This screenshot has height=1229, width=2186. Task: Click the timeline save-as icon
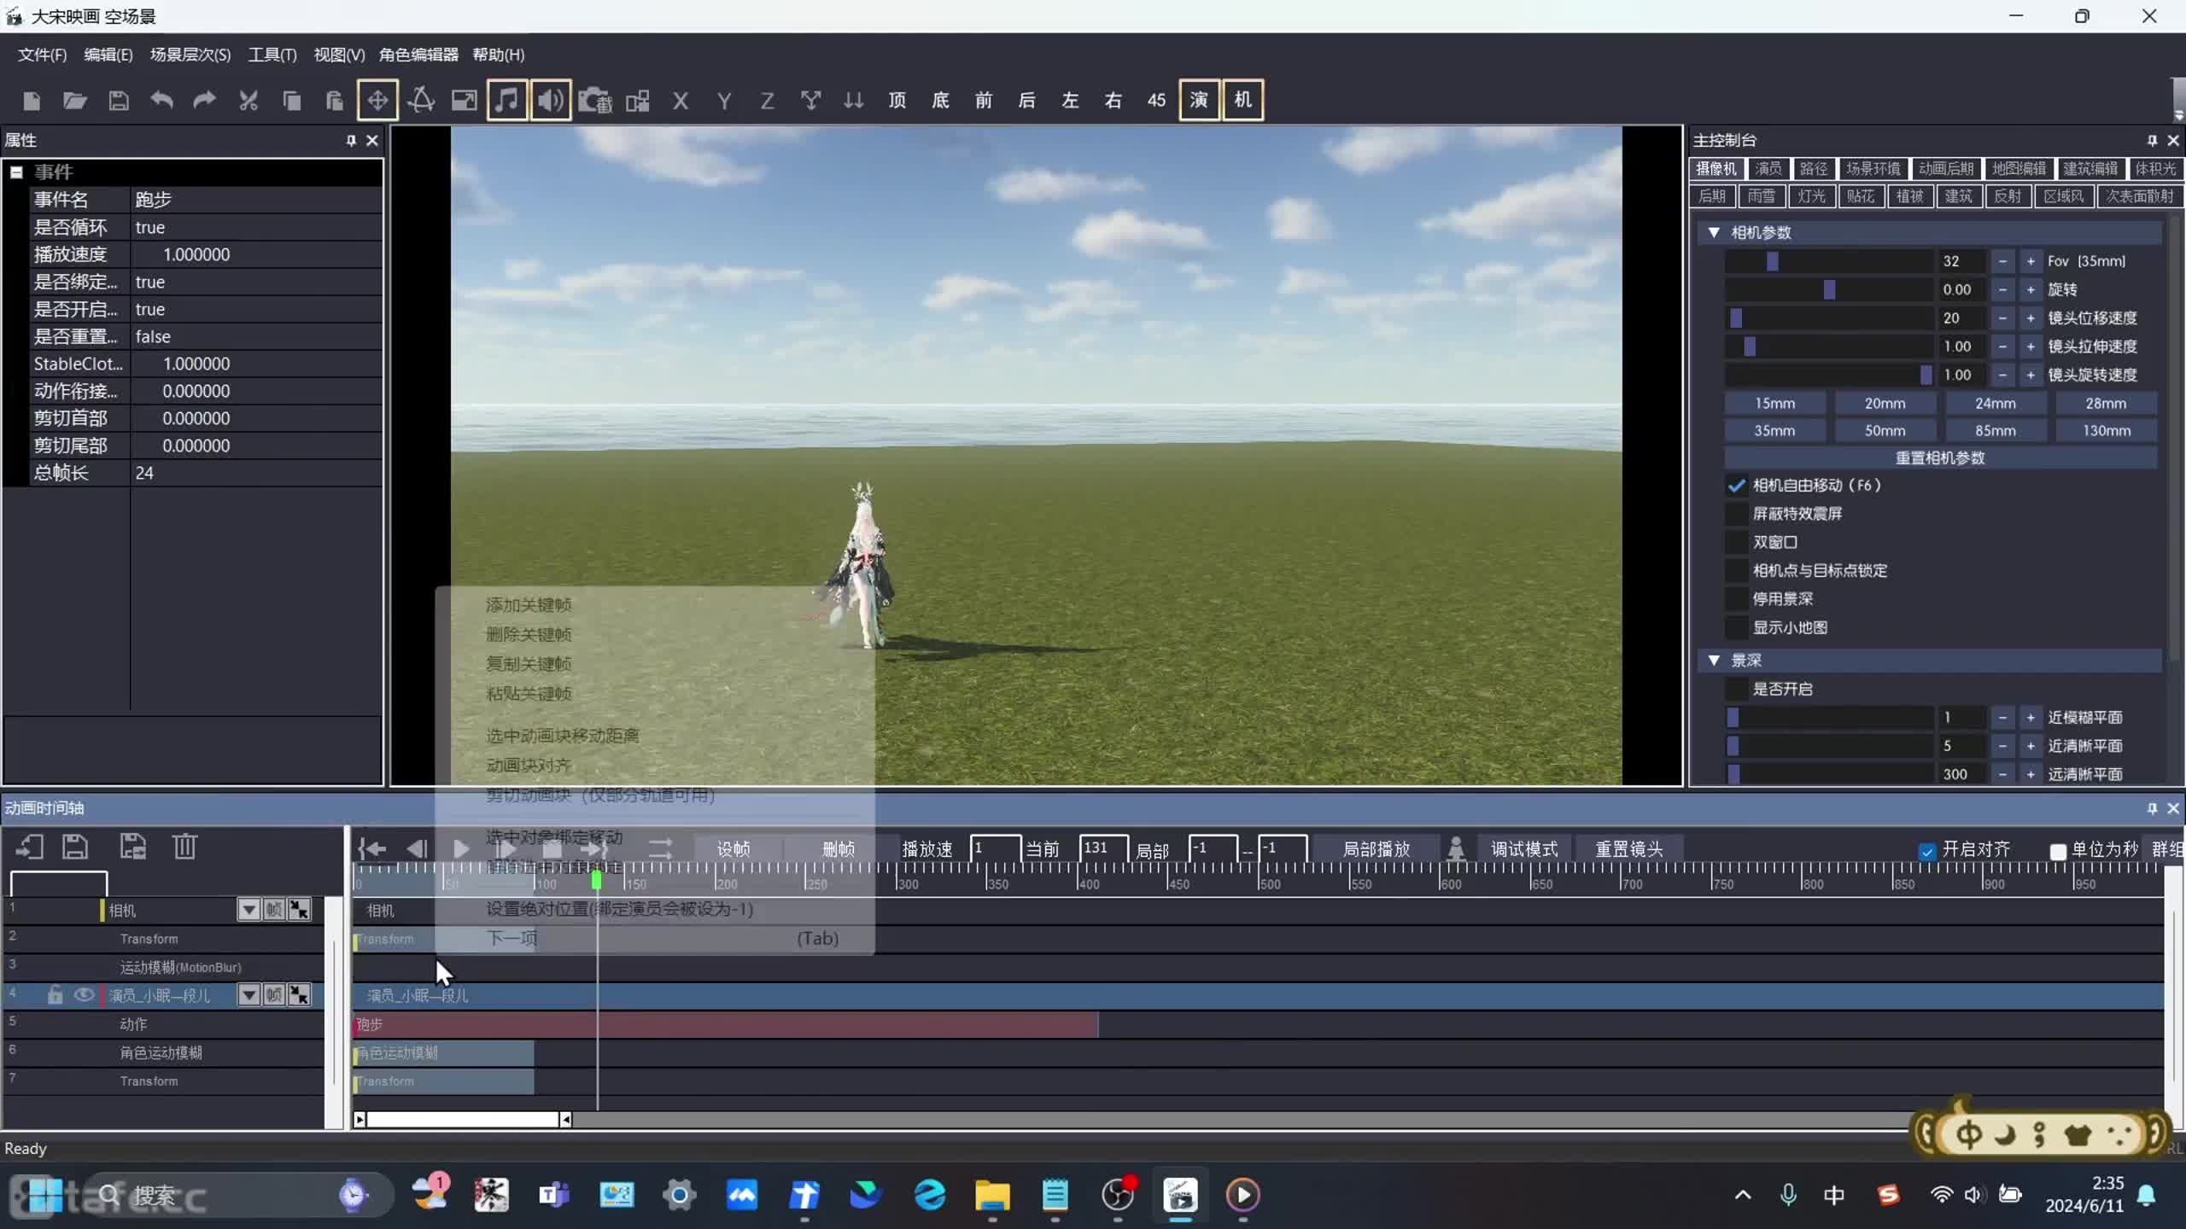tap(132, 847)
